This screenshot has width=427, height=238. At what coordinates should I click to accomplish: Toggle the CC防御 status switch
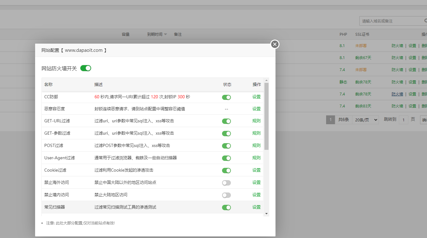coord(226,97)
